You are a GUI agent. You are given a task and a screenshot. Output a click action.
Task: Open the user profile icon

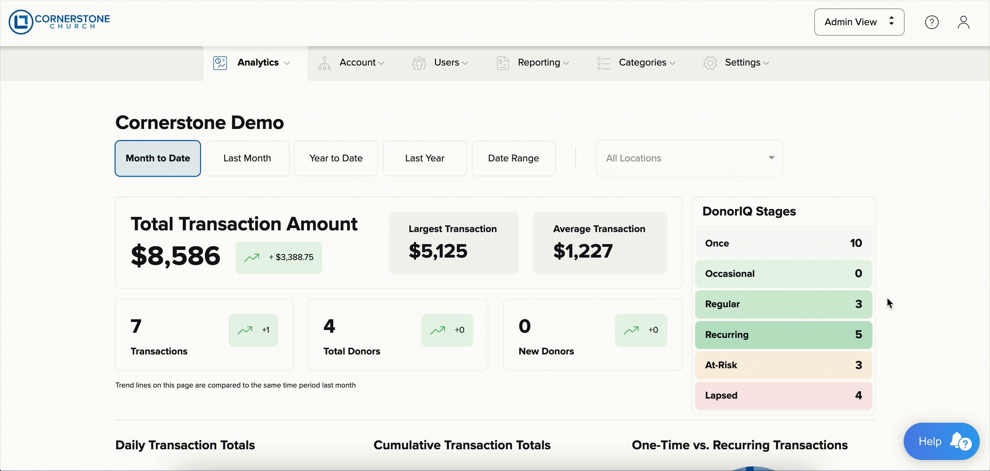[963, 22]
